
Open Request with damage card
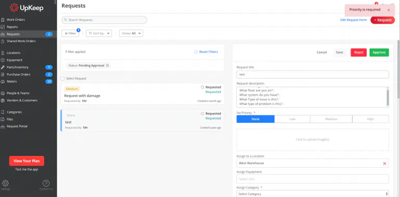click(143, 94)
